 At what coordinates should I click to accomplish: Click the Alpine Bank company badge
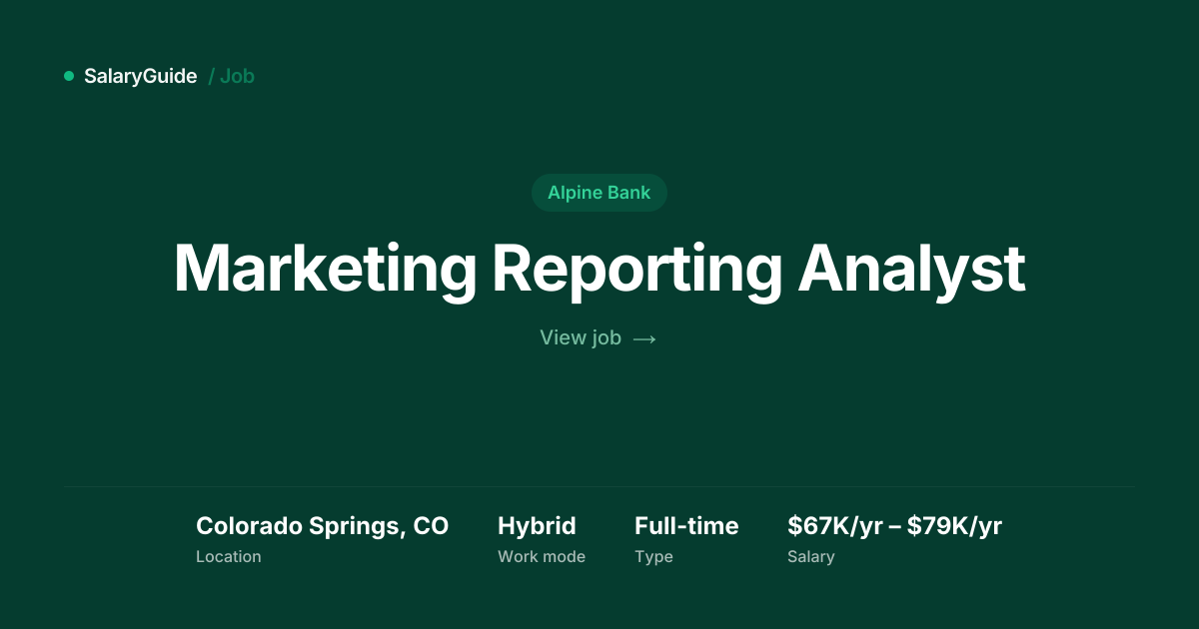[x=599, y=193]
